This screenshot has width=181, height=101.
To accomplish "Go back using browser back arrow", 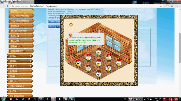I will click(3, 6).
